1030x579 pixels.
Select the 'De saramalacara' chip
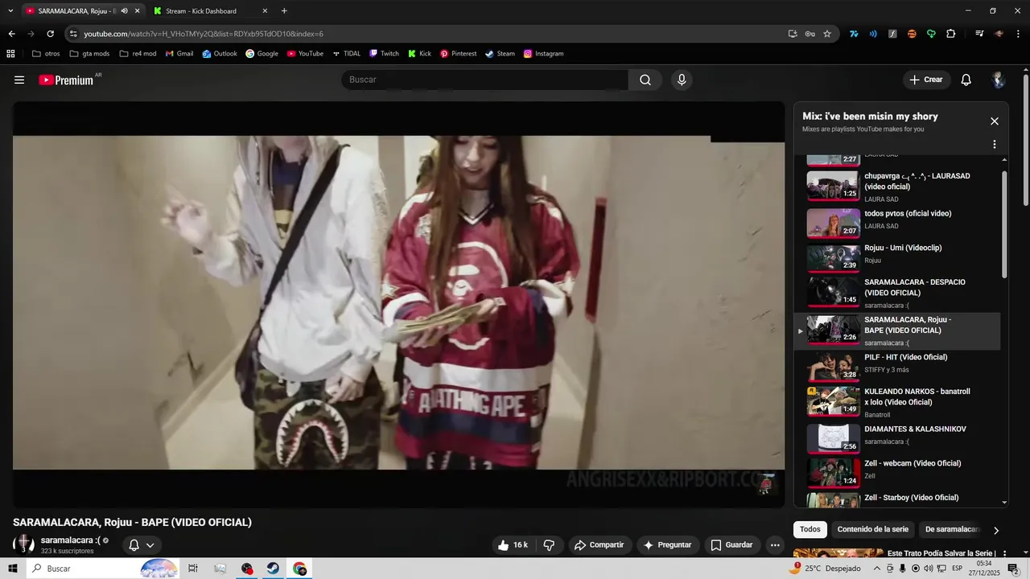point(951,529)
